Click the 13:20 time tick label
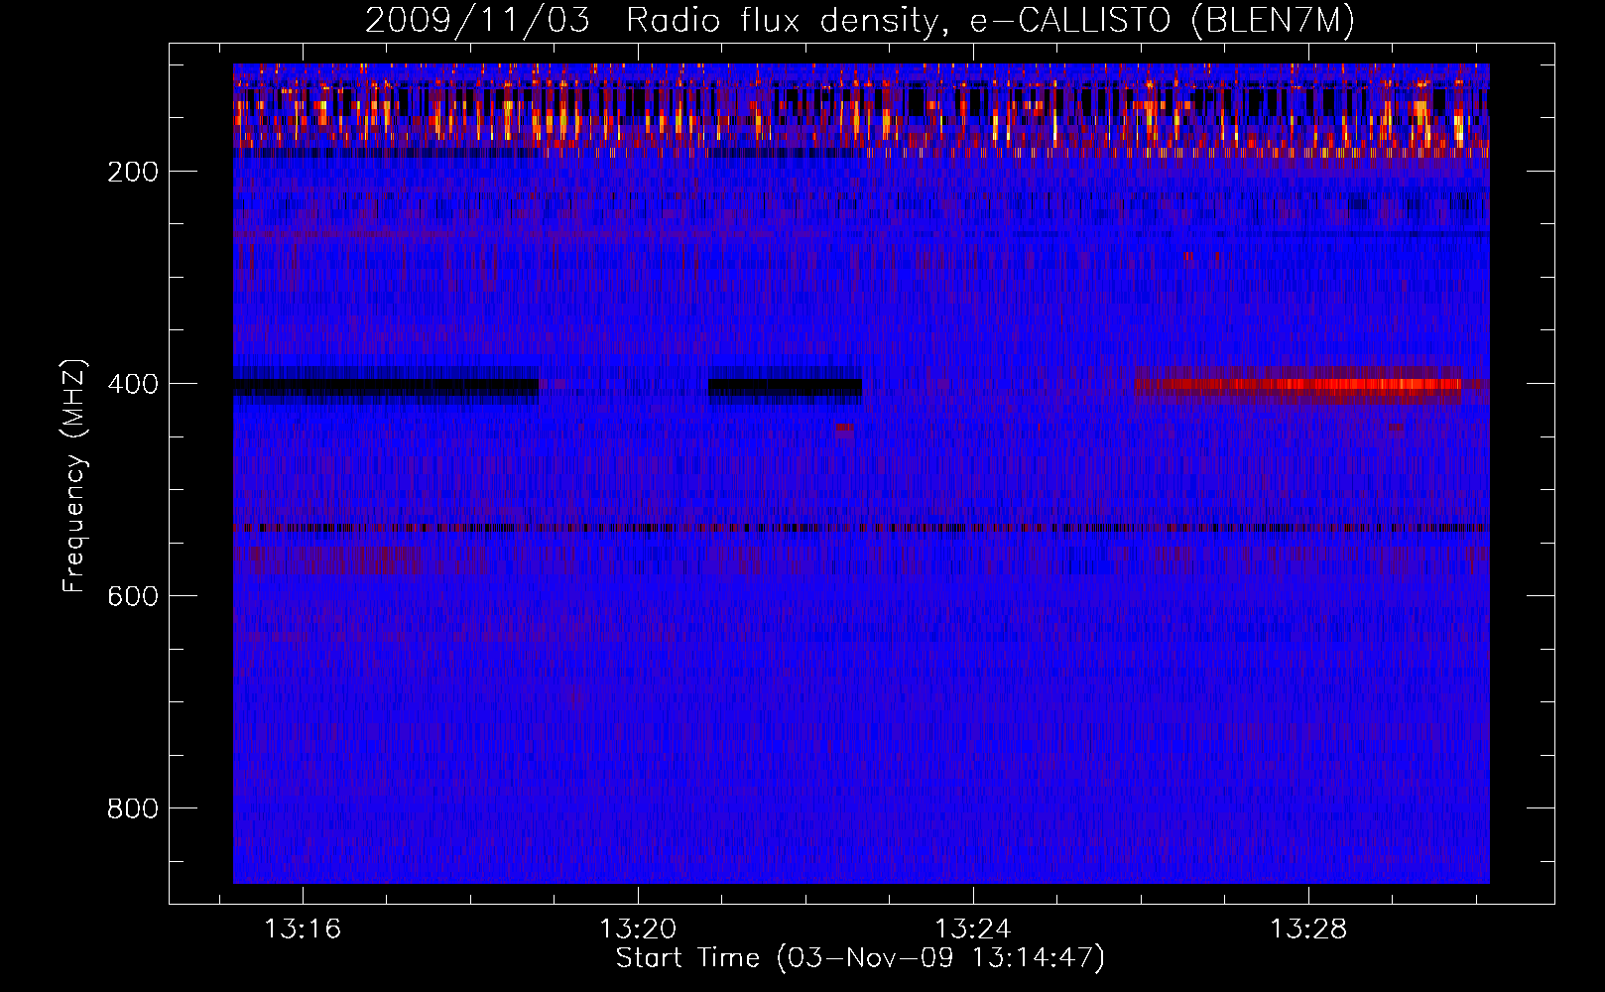The height and width of the screenshot is (992, 1605). tap(638, 929)
